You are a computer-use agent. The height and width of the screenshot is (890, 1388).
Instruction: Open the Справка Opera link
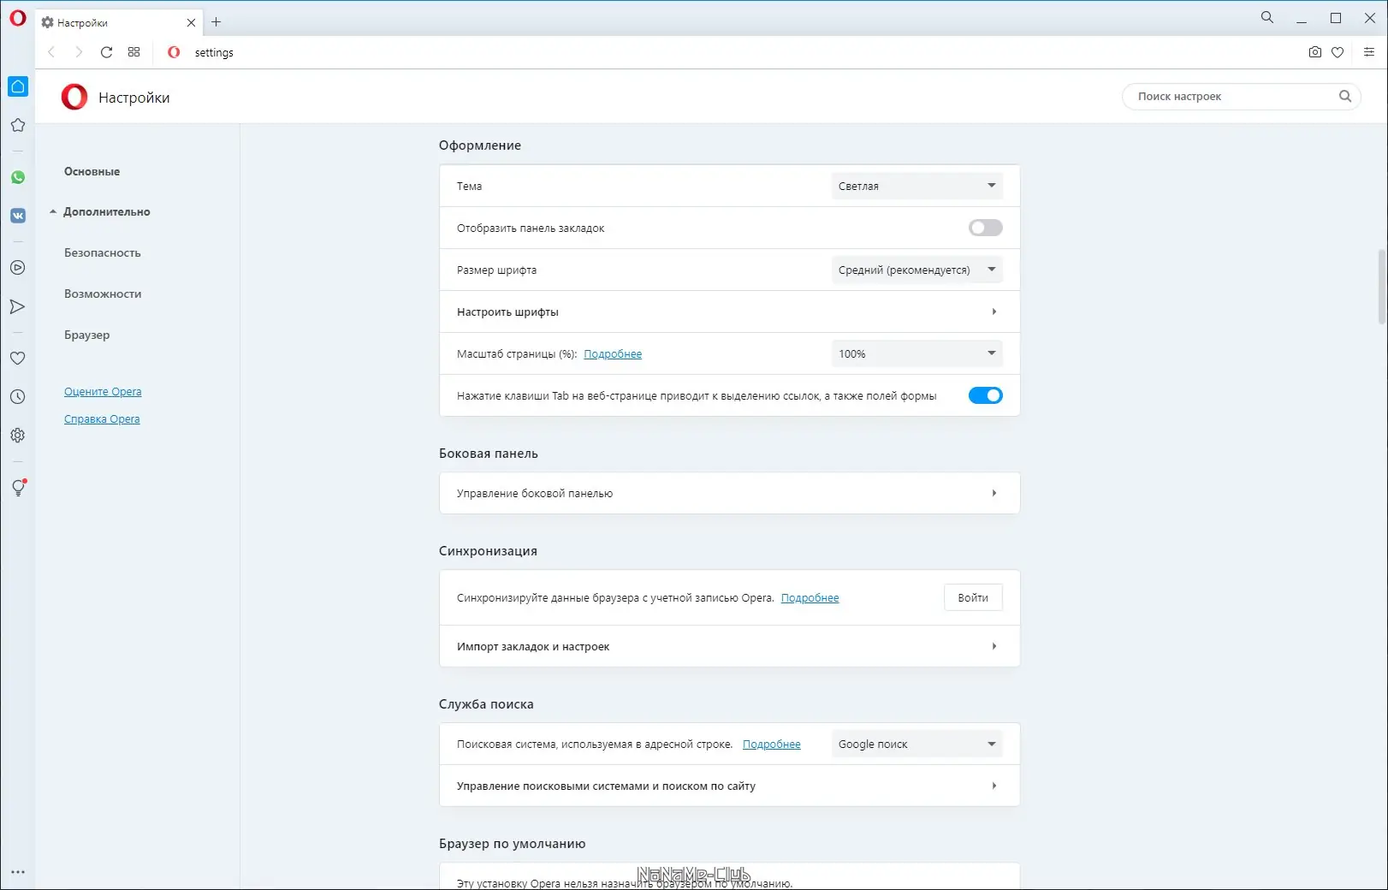[102, 419]
